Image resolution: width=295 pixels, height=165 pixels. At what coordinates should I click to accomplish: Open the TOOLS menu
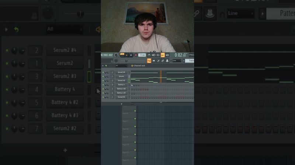tap(106, 55)
